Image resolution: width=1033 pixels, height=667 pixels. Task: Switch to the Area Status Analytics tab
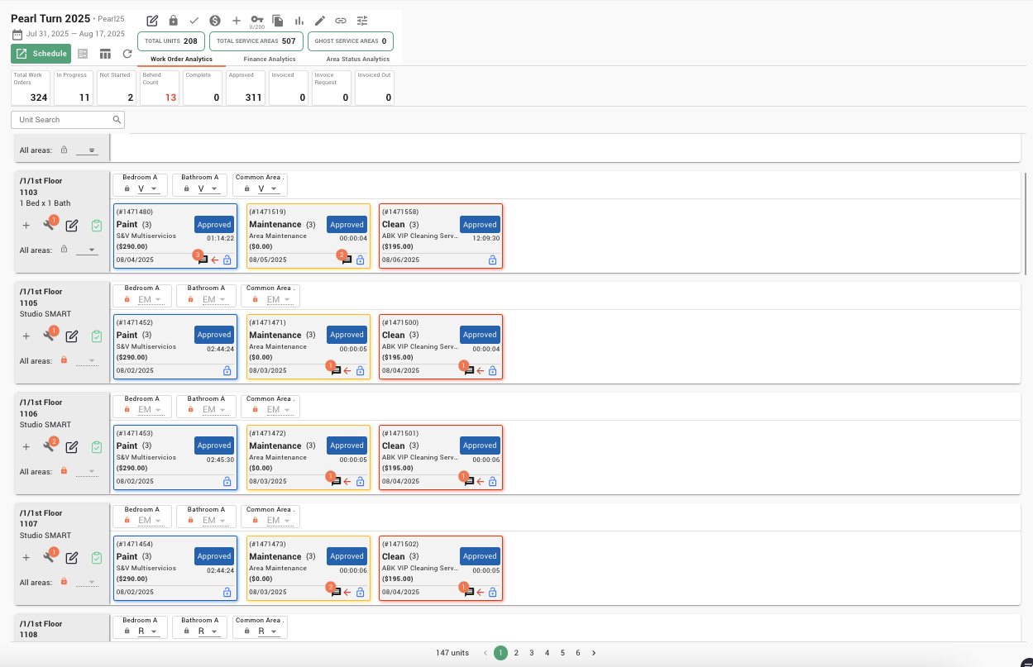tap(358, 60)
